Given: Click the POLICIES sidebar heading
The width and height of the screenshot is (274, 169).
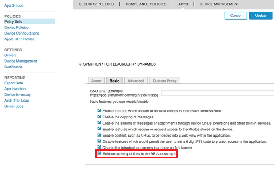Looking at the screenshot, I should click(13, 16).
